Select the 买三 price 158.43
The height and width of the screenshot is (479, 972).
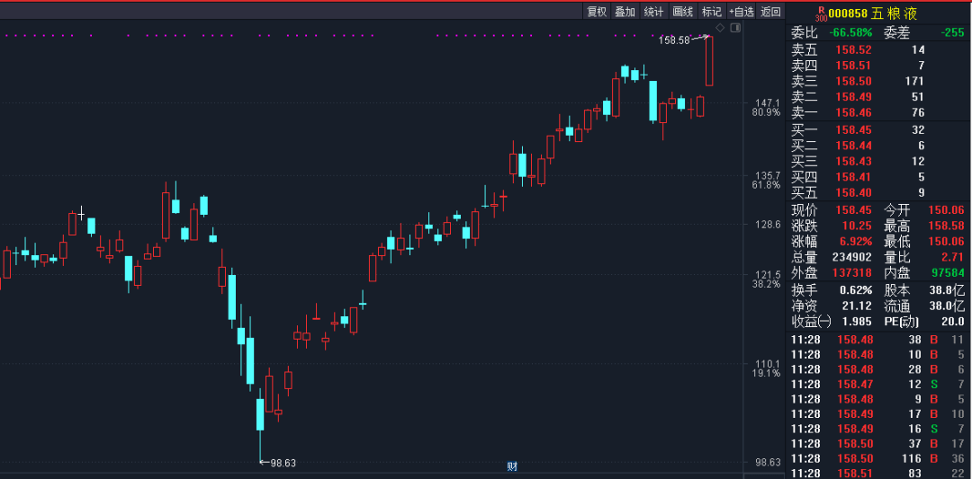853,162
